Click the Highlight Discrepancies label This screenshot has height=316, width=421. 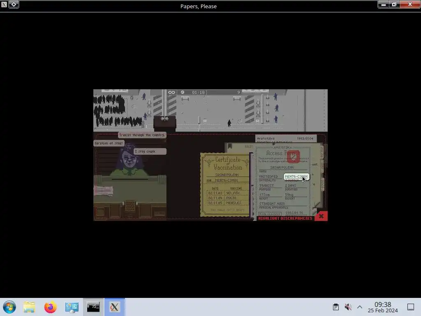point(285,218)
